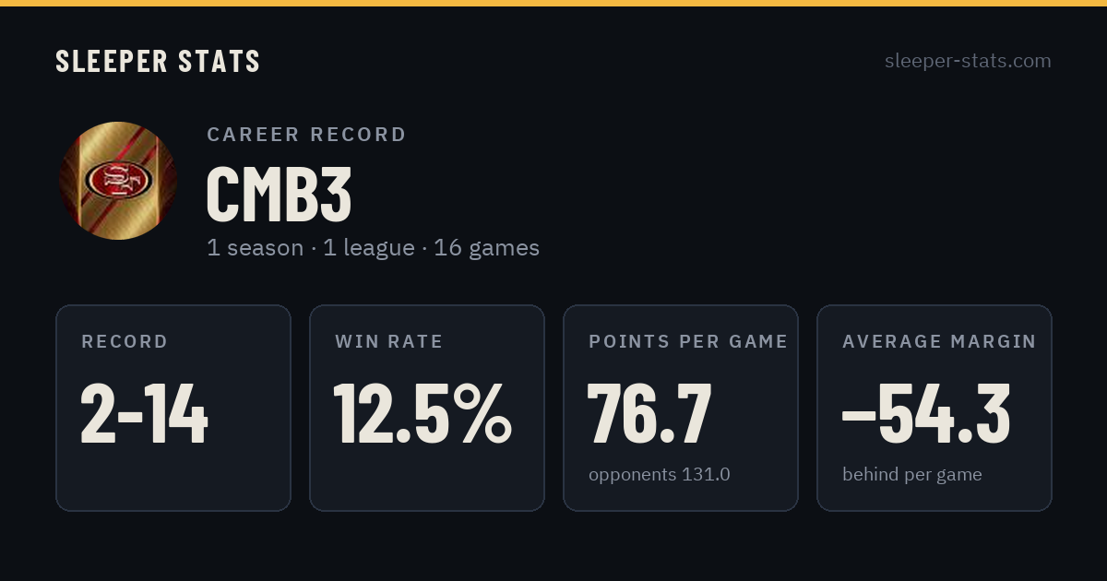Open the Points Per Game card
This screenshot has width=1107, height=581.
pos(681,408)
